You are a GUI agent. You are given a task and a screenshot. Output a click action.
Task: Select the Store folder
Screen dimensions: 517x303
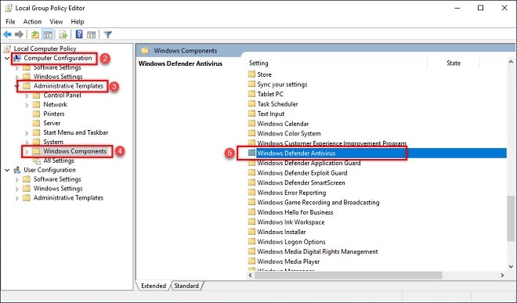(265, 74)
